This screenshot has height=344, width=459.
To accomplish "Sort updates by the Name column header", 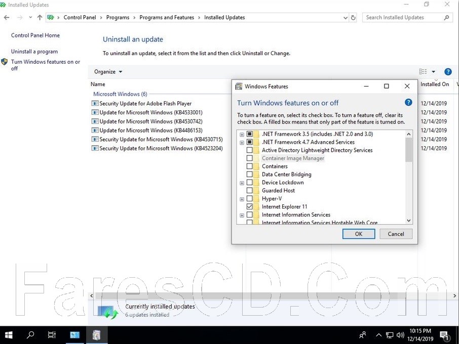I will 98,84.
